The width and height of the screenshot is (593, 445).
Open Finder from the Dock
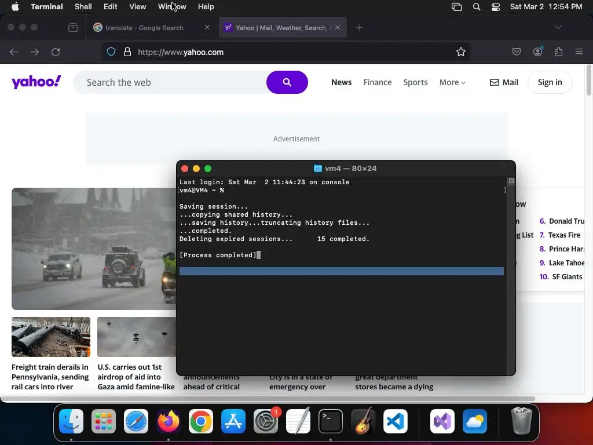click(x=71, y=421)
